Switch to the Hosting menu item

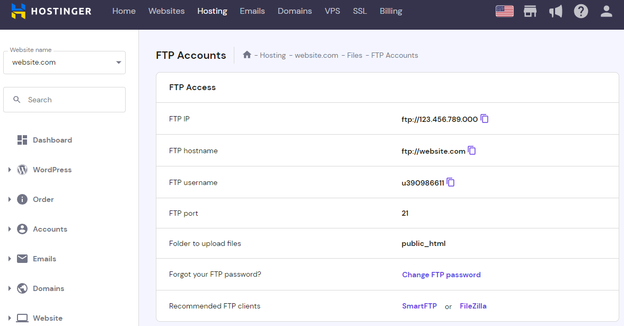point(212,11)
